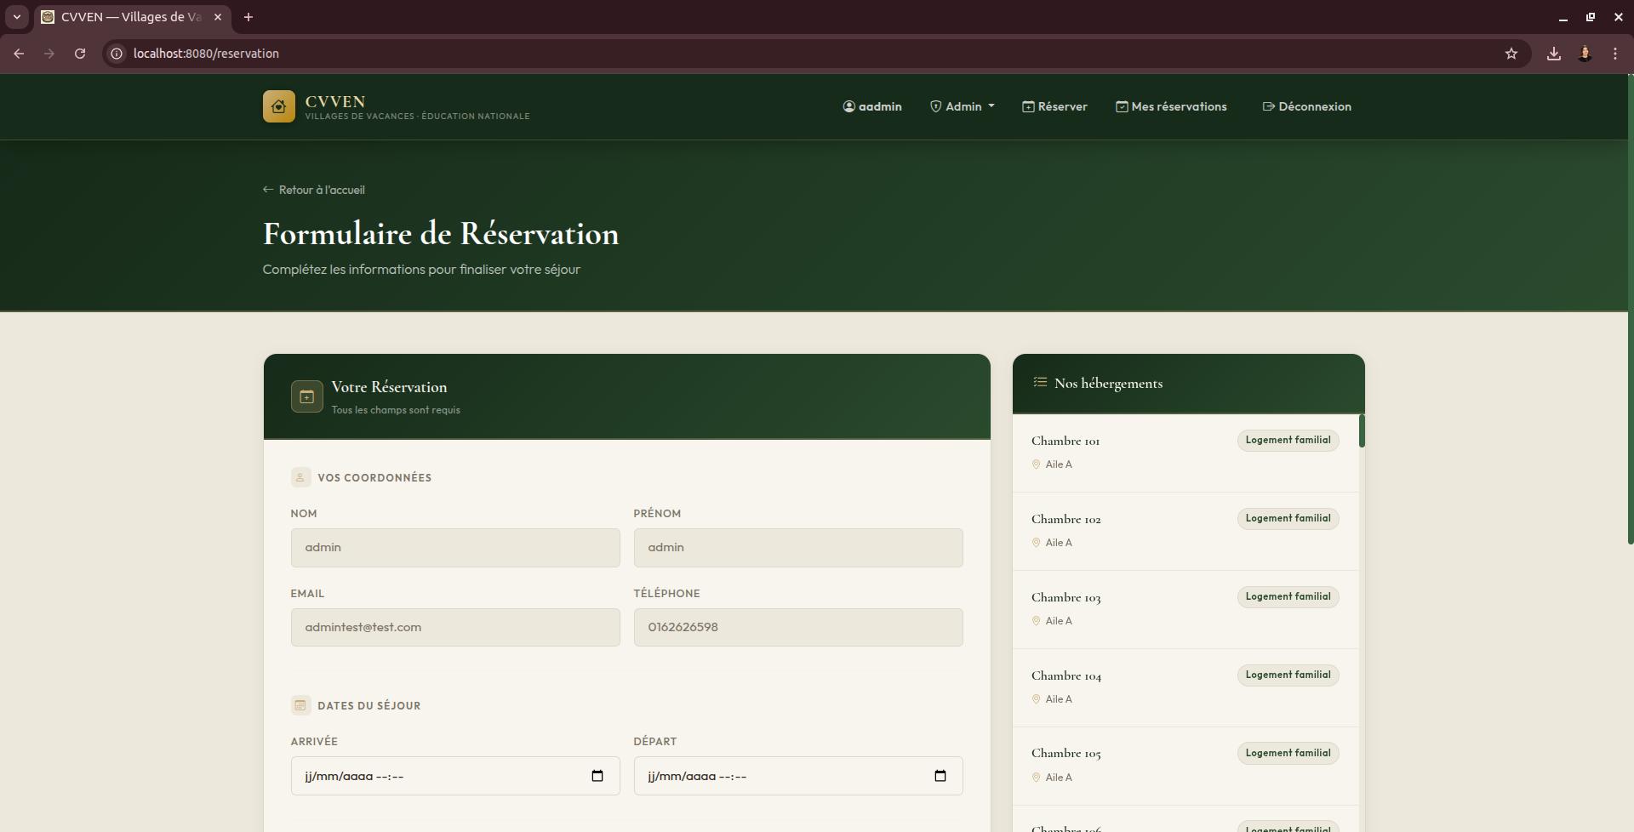Viewport: 1634px width, 832px height.
Task: View site information icon in address bar
Action: pos(117,54)
